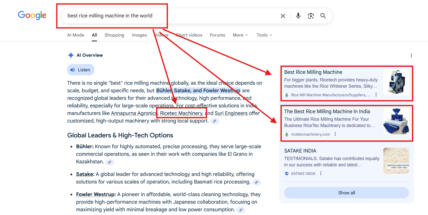Switch to the Shopping tab

point(114,35)
